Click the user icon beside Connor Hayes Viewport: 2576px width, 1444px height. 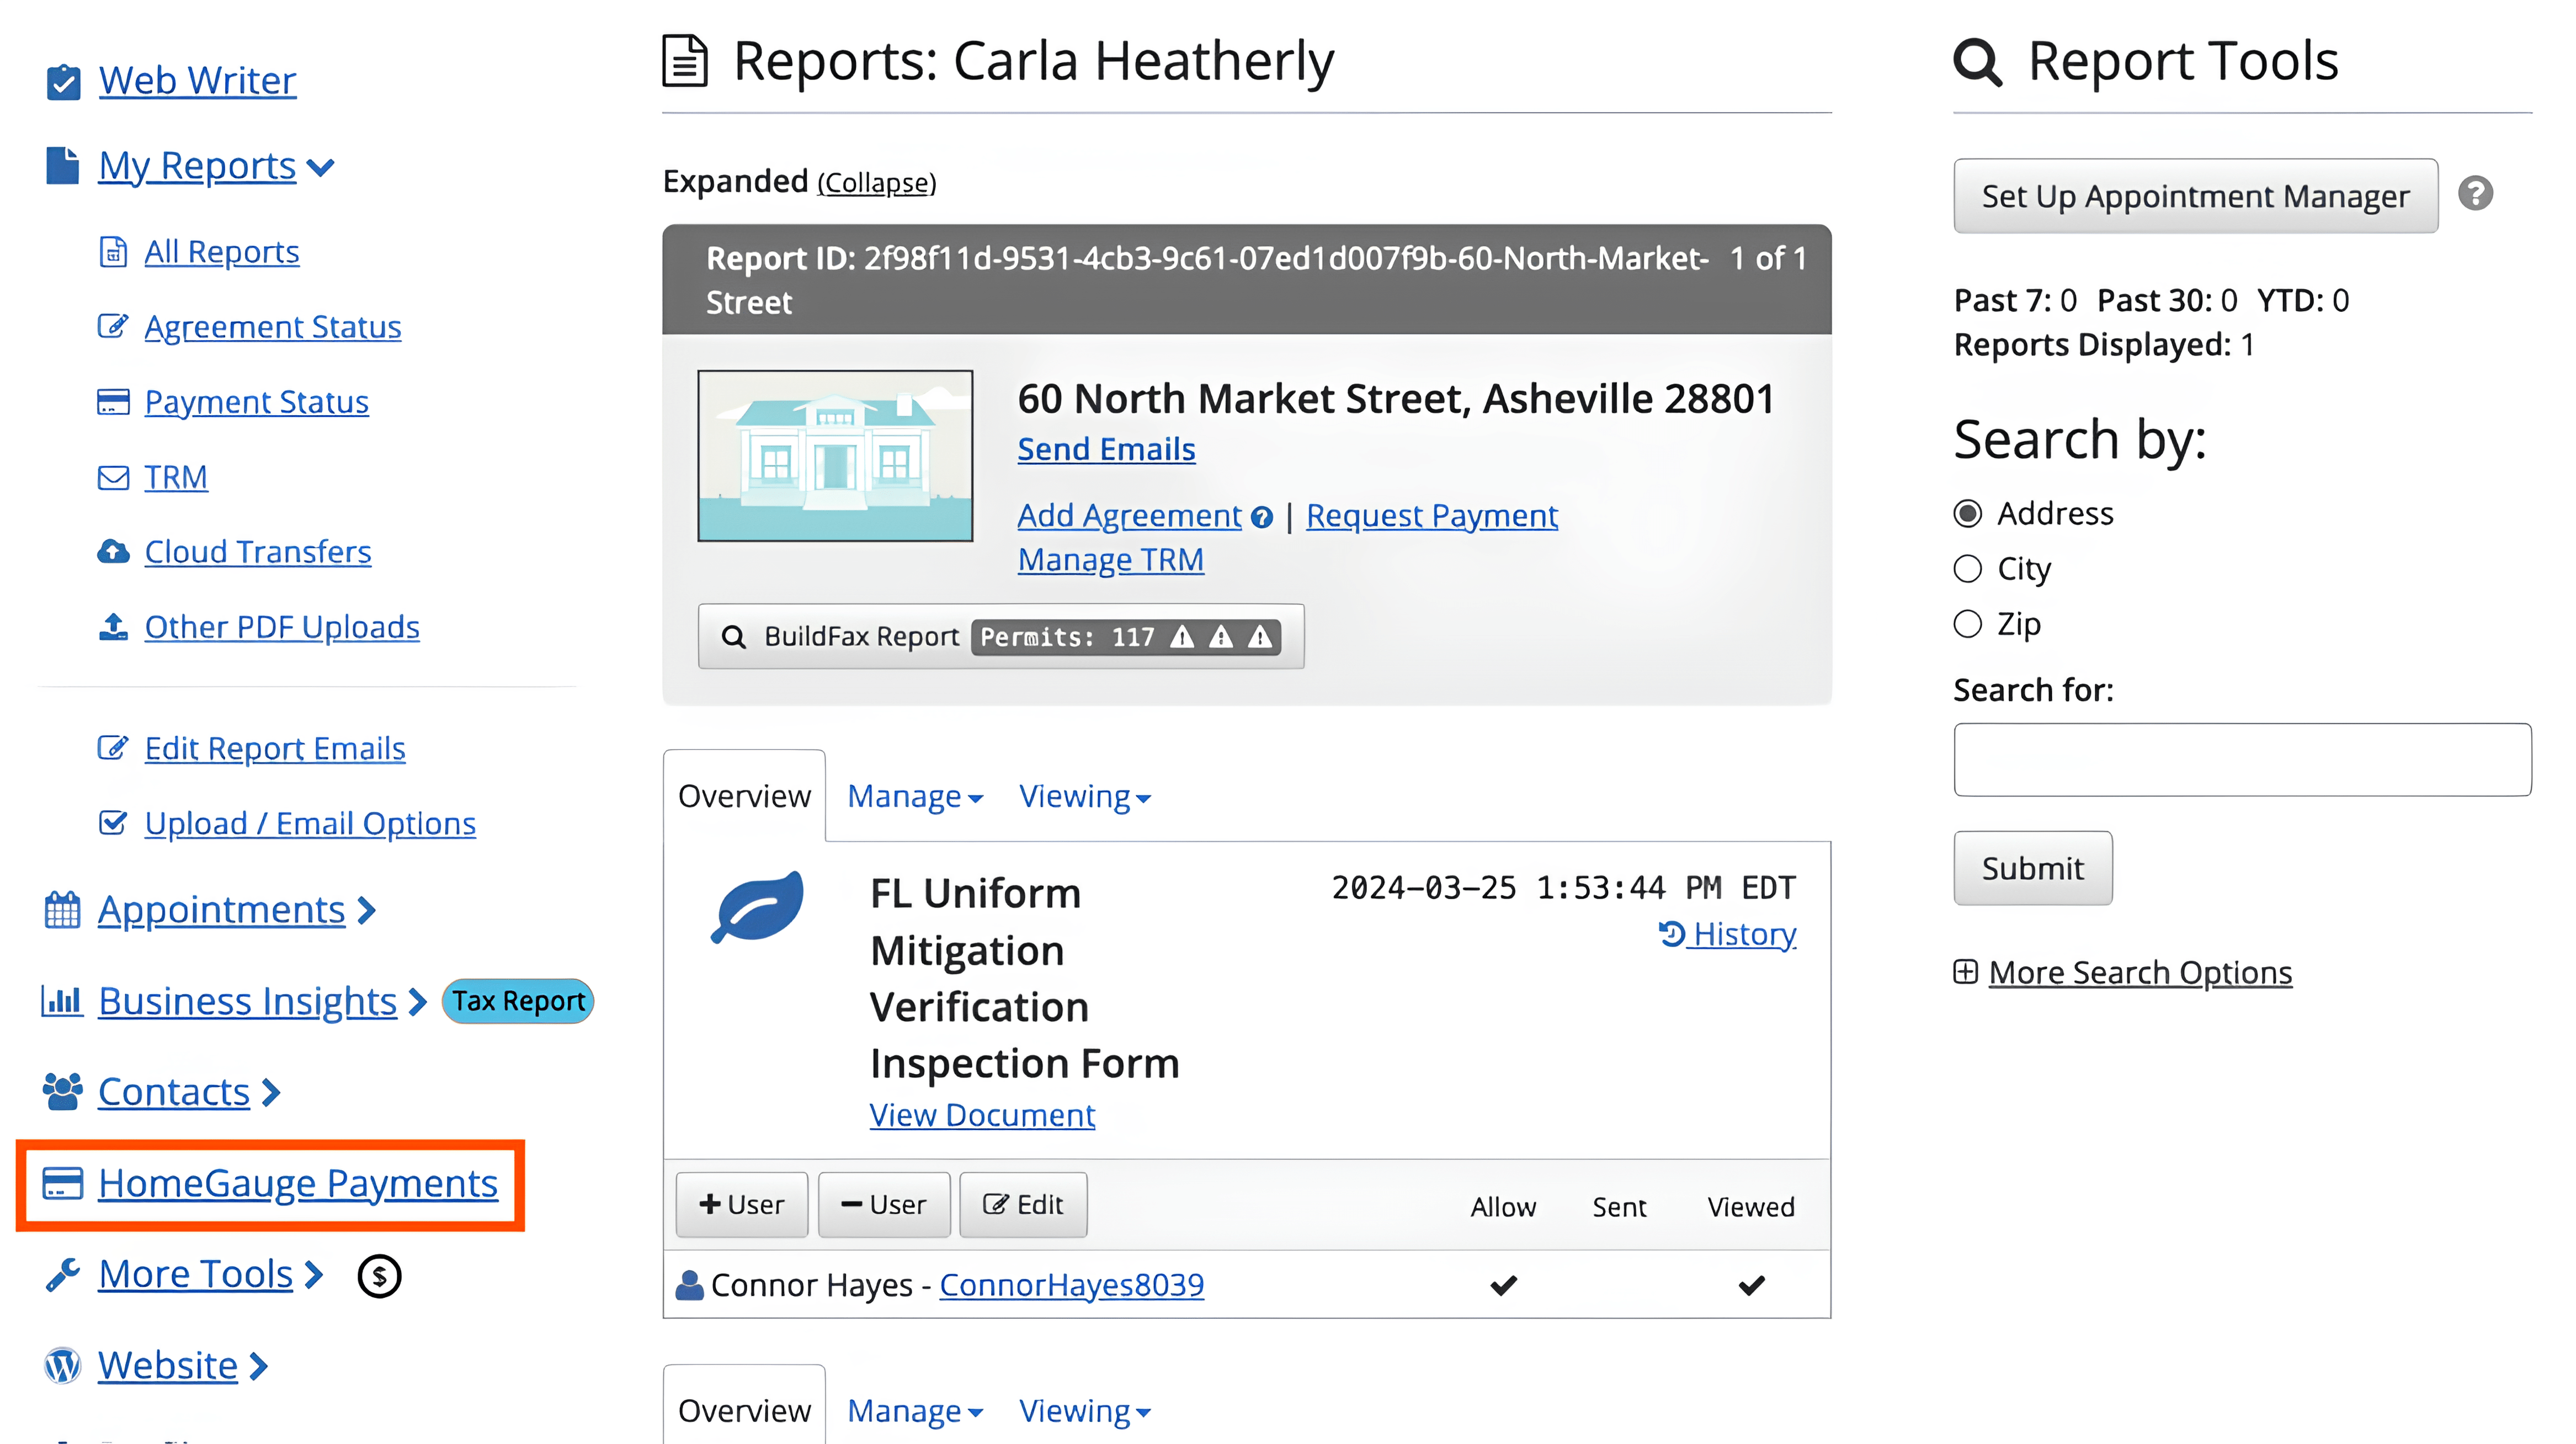689,1285
